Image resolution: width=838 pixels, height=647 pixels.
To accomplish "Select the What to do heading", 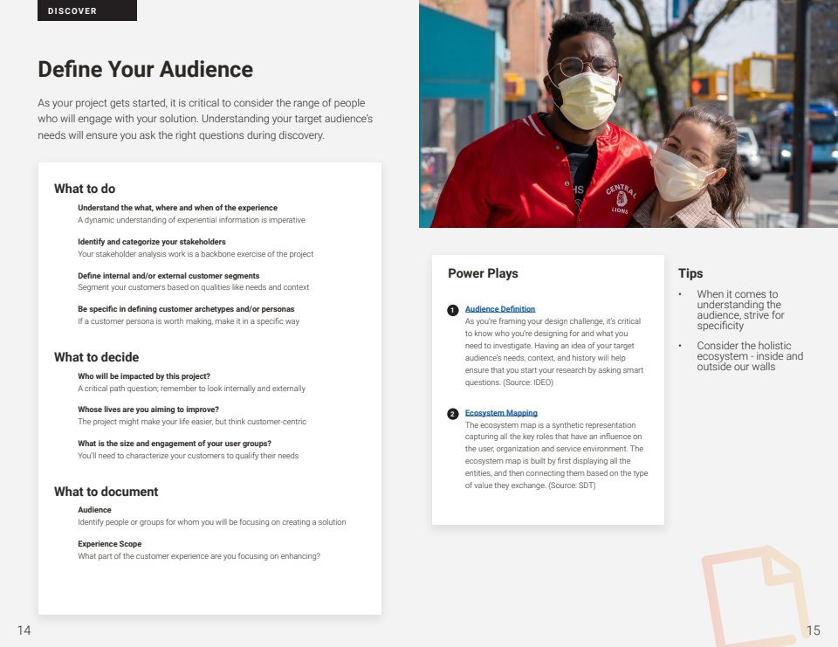I will [85, 189].
